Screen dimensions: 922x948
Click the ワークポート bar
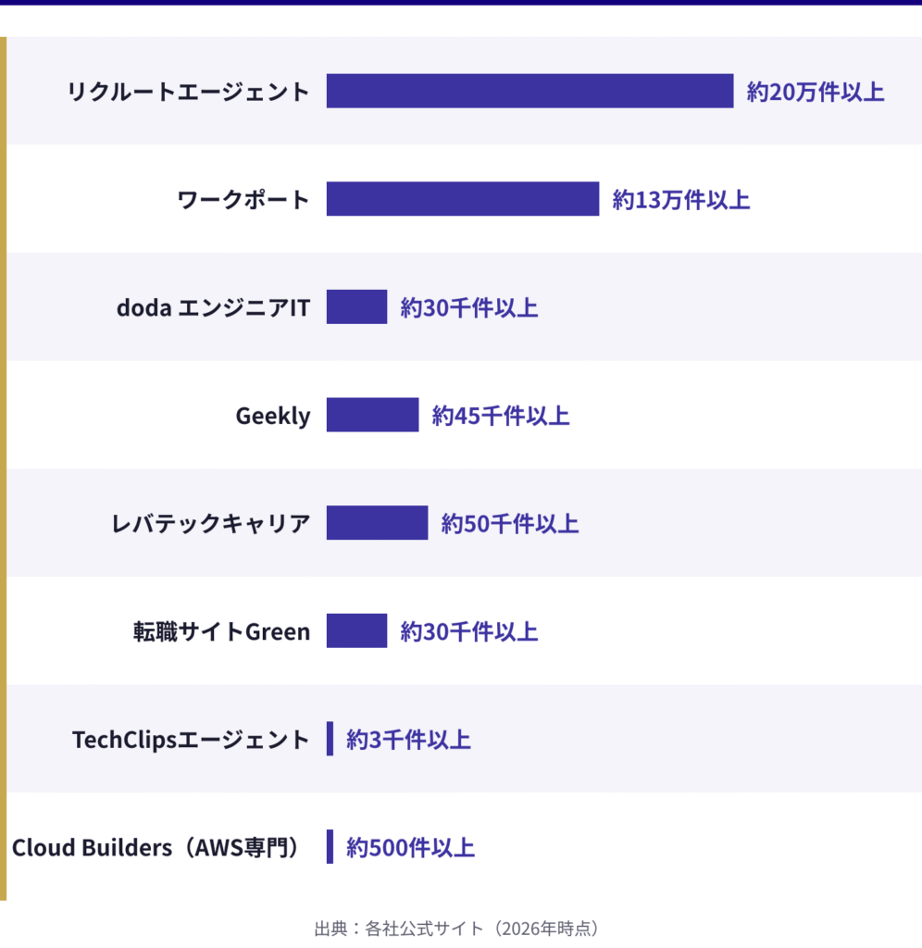point(462,199)
